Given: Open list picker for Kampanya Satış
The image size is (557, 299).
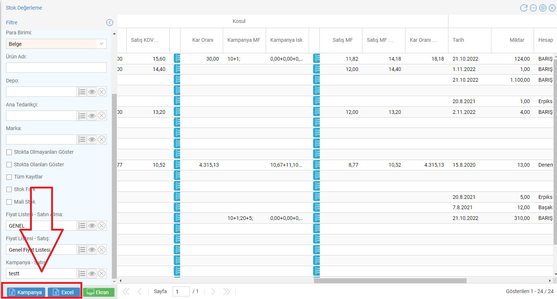Looking at the screenshot, I should [82, 273].
